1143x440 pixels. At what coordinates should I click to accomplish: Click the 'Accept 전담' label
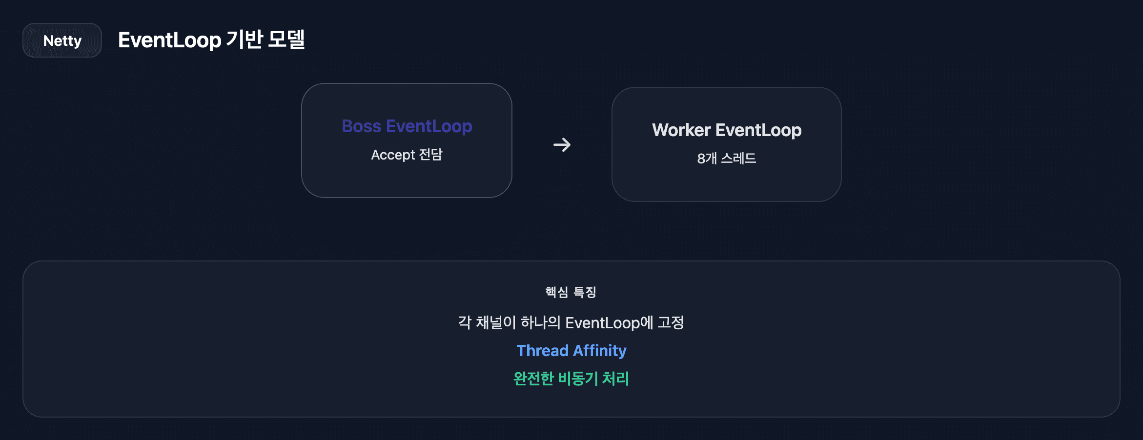tap(407, 155)
